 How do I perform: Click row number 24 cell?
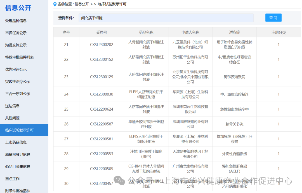pos(66,94)
